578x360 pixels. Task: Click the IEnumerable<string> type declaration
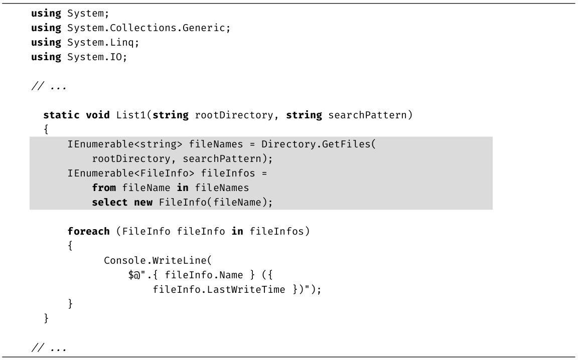pyautogui.click(x=125, y=144)
